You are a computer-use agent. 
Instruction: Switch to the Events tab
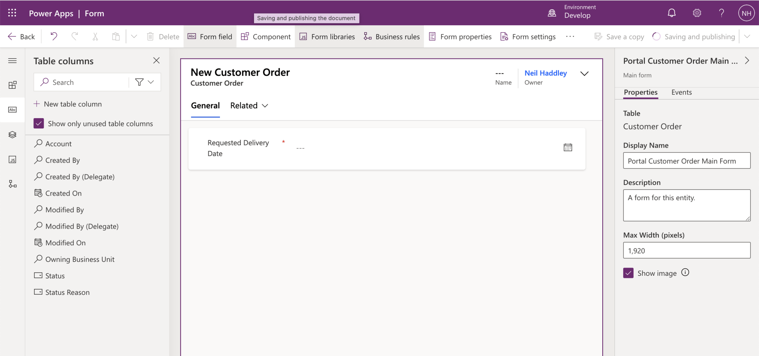681,92
